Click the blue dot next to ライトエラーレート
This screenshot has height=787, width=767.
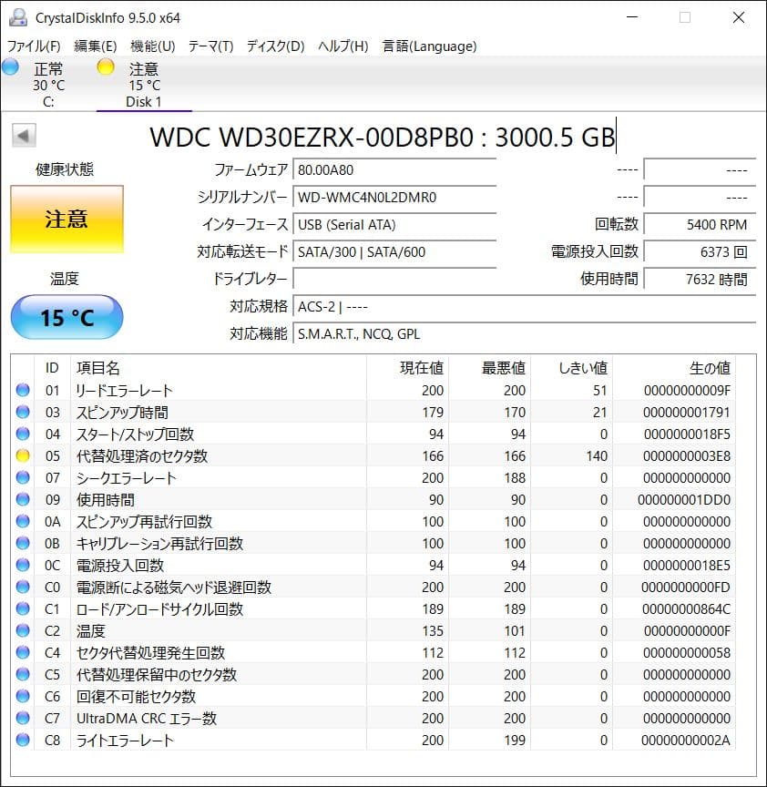(23, 740)
